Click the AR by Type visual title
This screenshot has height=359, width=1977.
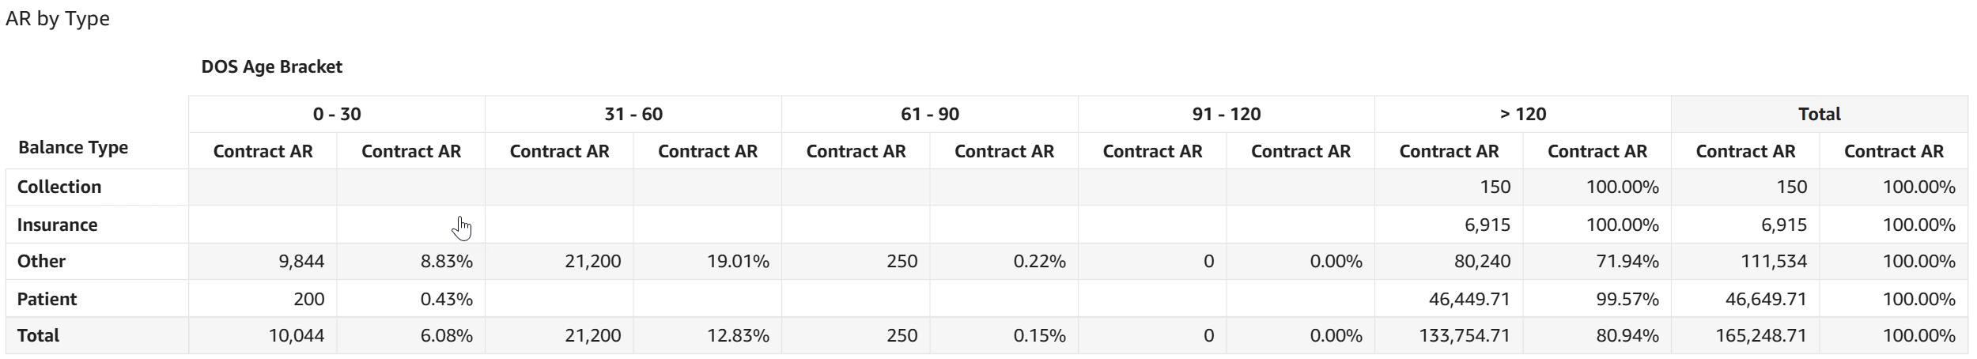pos(58,19)
